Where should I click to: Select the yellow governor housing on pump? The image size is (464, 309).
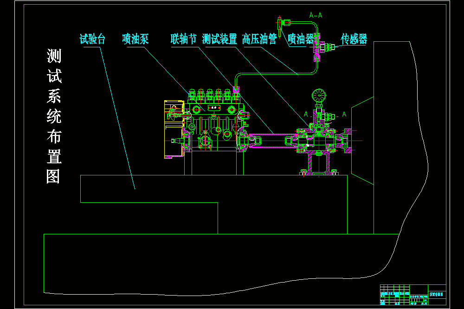click(174, 129)
